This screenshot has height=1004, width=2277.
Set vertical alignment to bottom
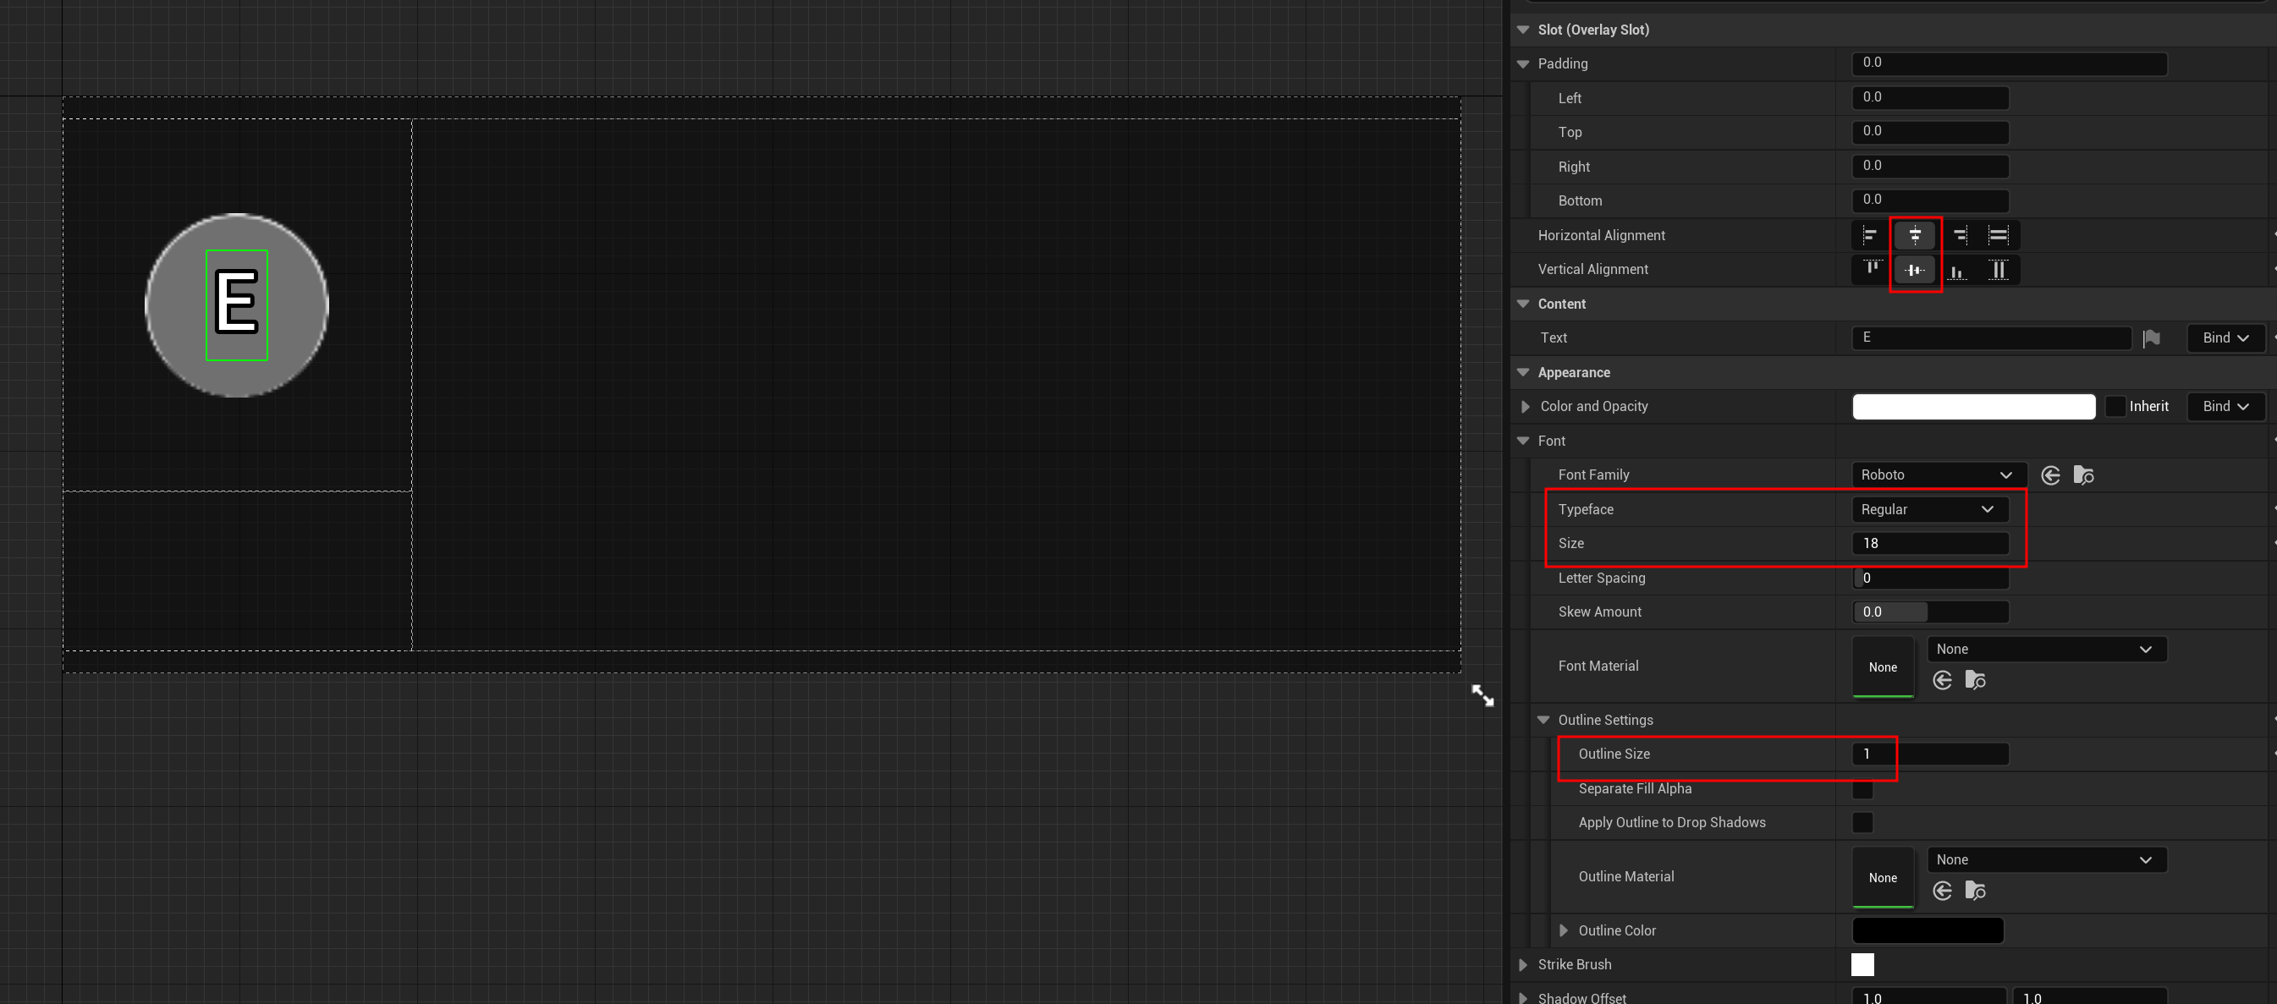click(x=1957, y=270)
